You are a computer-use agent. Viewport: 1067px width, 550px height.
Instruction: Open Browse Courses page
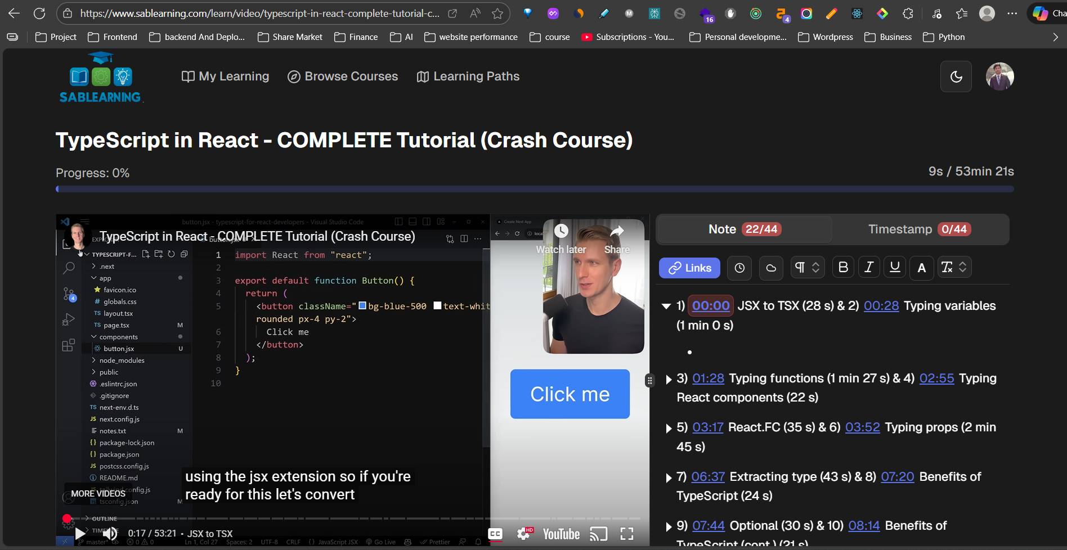point(343,76)
